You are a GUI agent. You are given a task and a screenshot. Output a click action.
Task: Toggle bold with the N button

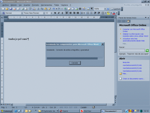click(x=55, y=13)
